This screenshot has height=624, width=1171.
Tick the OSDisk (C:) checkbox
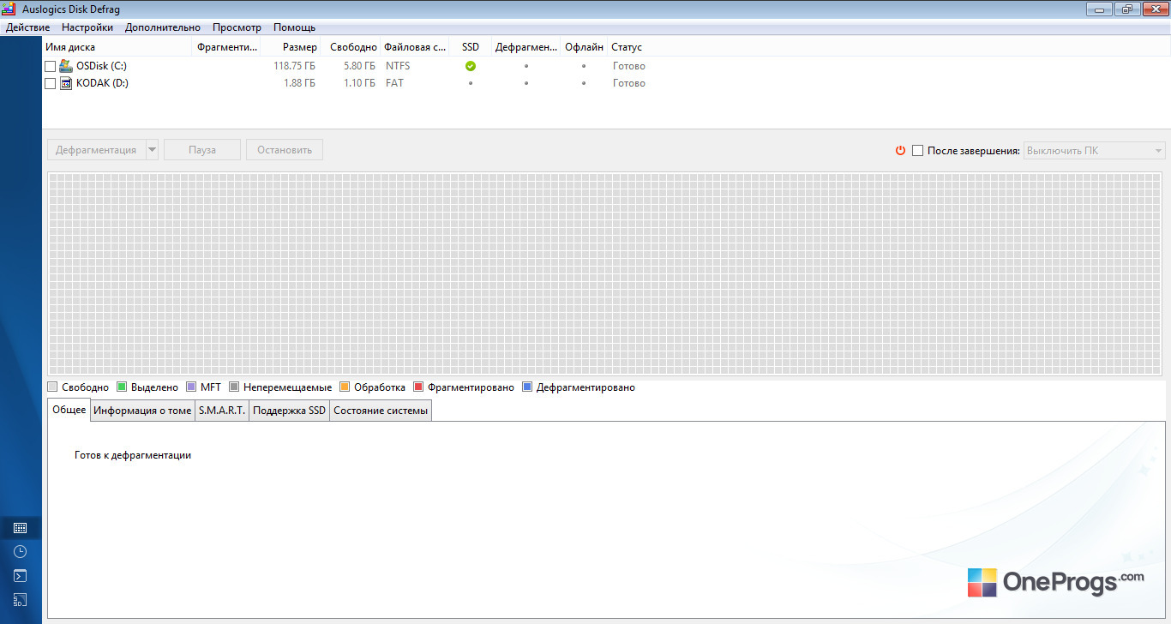click(50, 66)
